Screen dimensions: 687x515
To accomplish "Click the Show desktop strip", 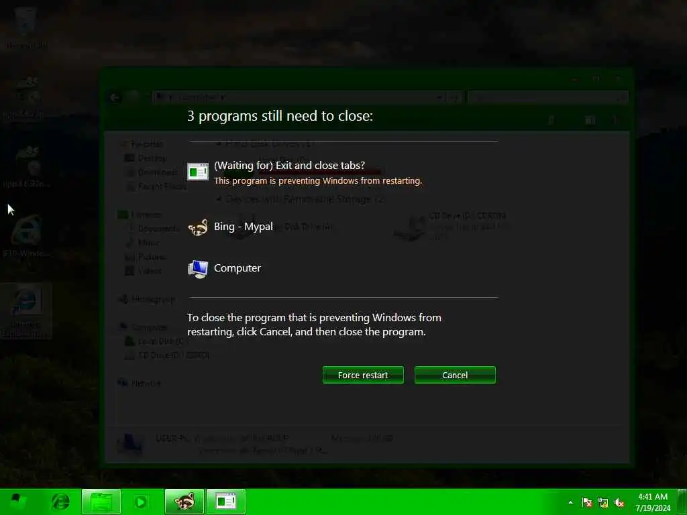I will pyautogui.click(x=682, y=502).
